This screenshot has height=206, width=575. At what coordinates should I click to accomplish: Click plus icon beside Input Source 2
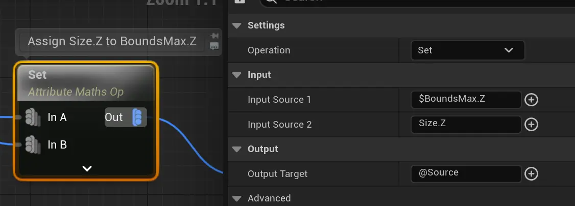point(531,125)
